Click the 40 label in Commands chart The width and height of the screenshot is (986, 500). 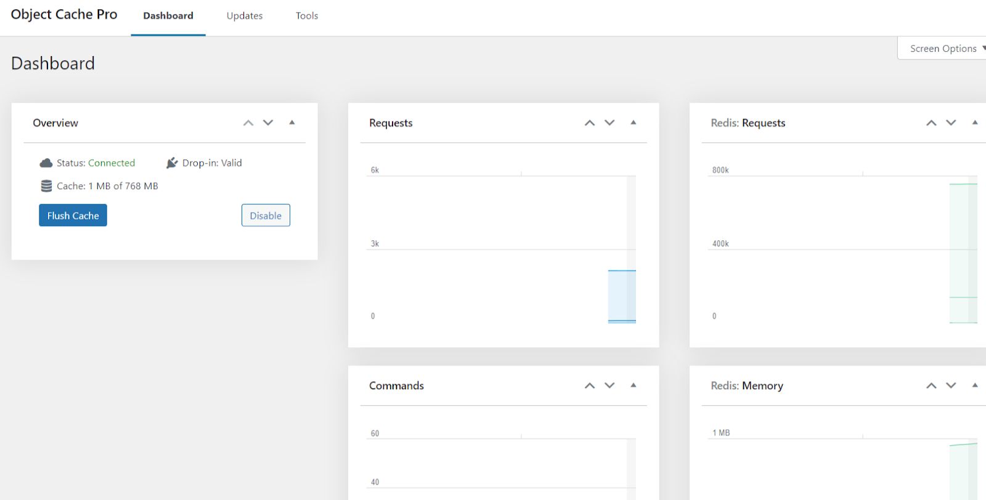pos(375,482)
